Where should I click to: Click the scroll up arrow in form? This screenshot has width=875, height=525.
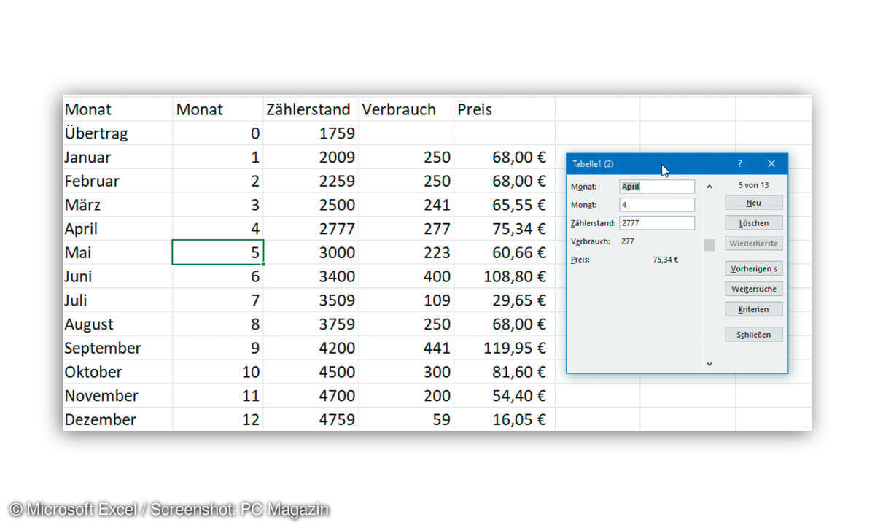click(x=709, y=187)
